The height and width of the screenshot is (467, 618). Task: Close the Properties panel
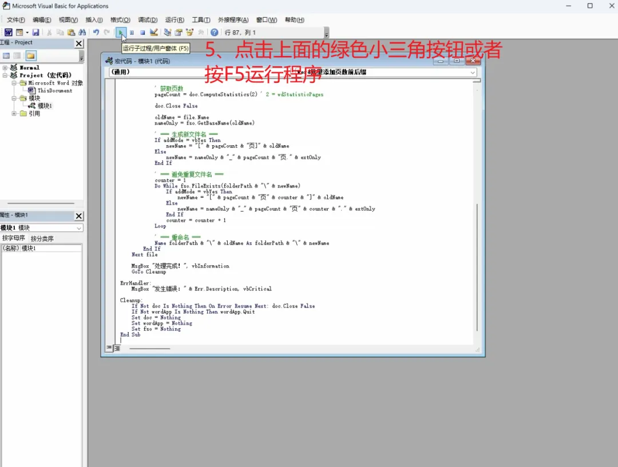(79, 216)
